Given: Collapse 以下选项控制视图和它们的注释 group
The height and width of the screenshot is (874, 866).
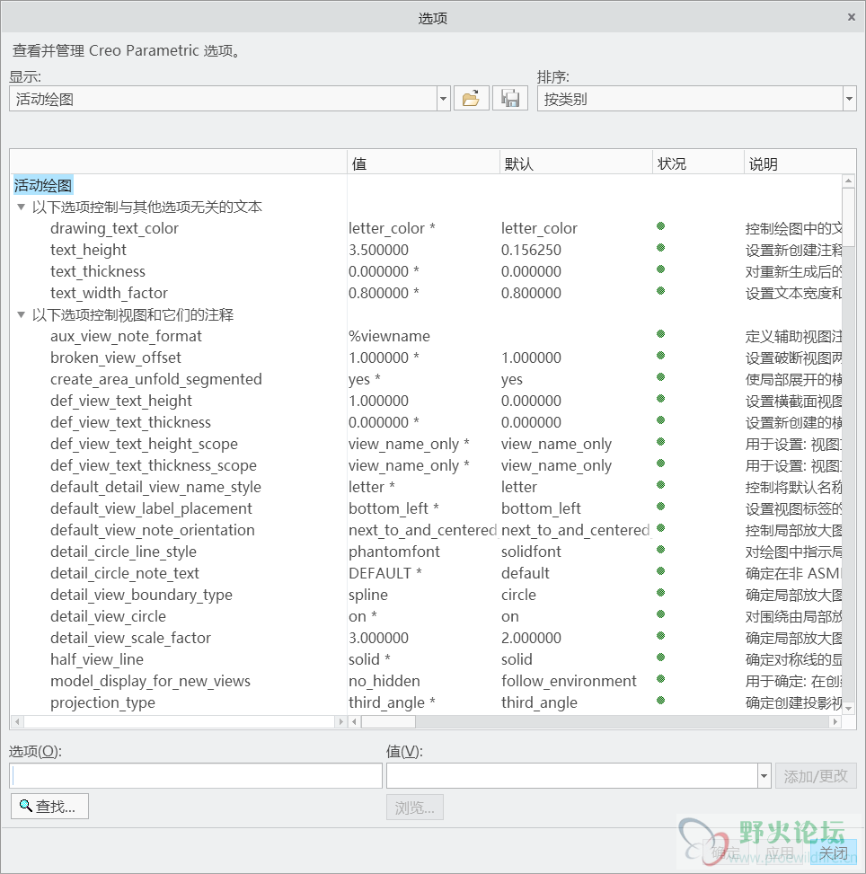Looking at the screenshot, I should pos(22,314).
